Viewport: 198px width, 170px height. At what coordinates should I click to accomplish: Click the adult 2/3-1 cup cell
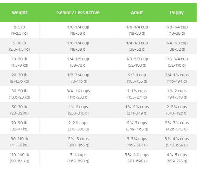[137, 78]
